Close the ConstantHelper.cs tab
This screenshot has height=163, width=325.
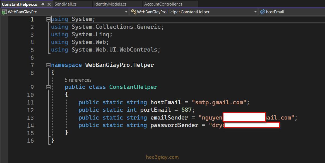(49, 4)
